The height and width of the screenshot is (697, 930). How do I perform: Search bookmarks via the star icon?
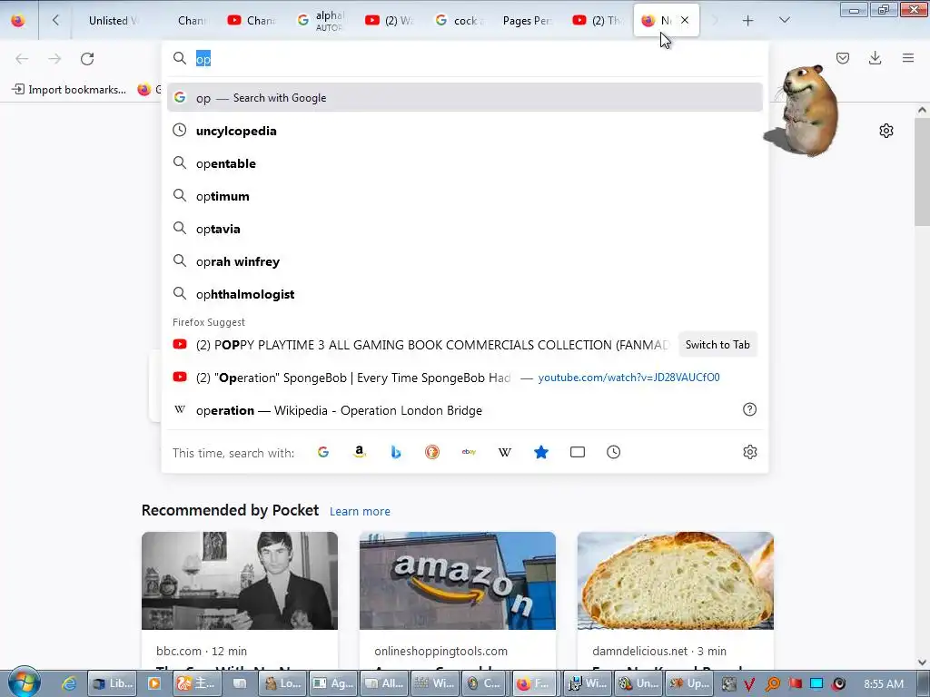coord(541,452)
